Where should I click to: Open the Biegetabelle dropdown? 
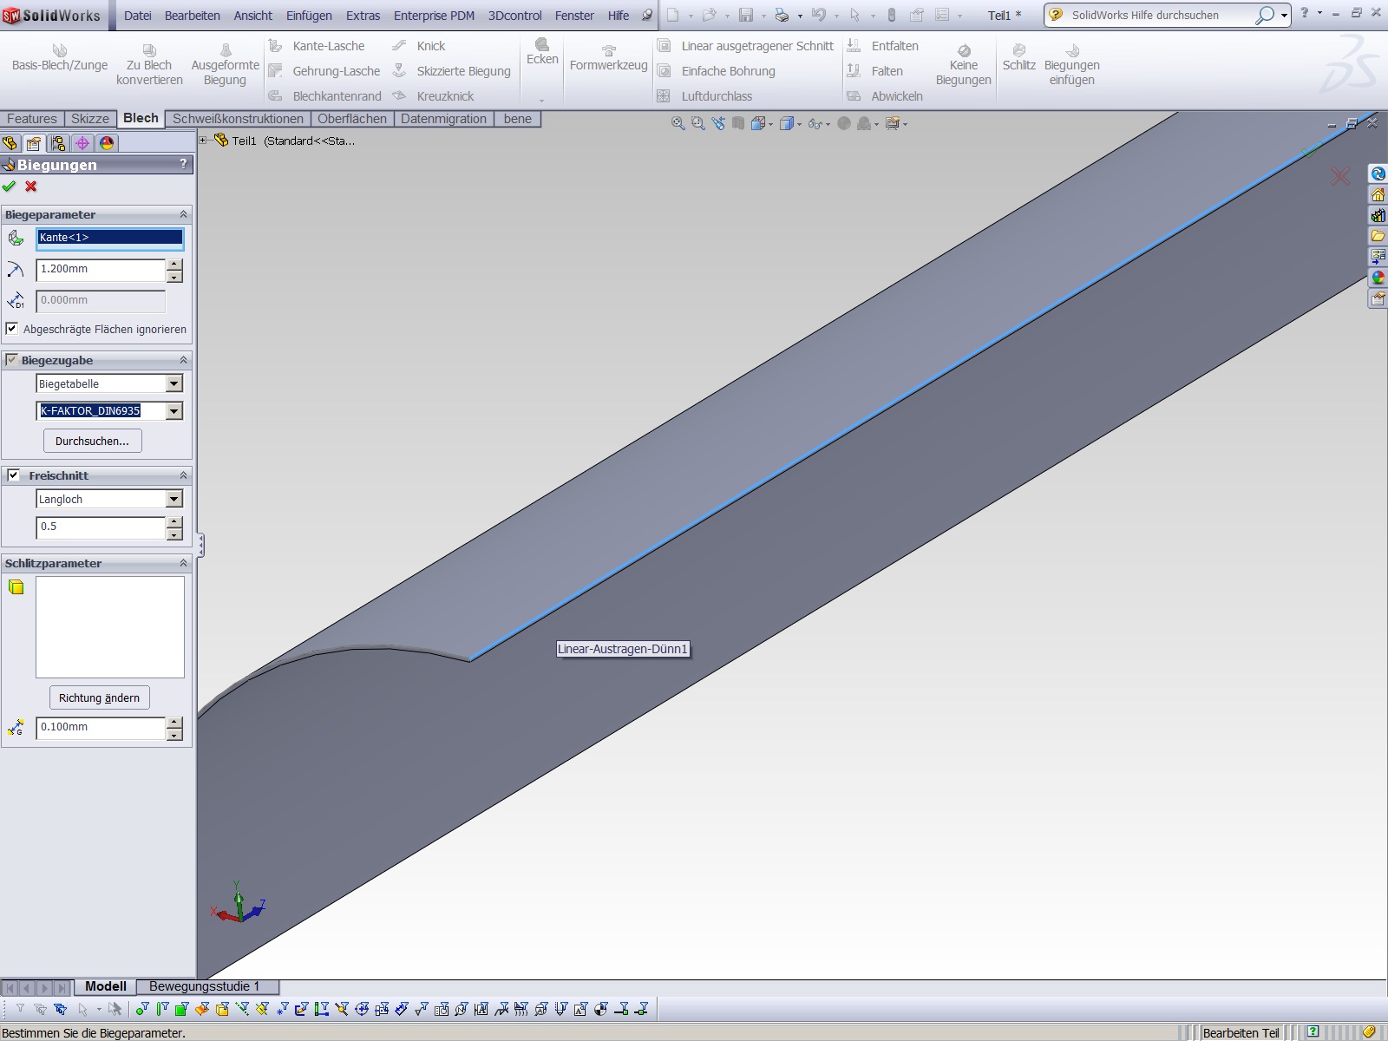174,383
